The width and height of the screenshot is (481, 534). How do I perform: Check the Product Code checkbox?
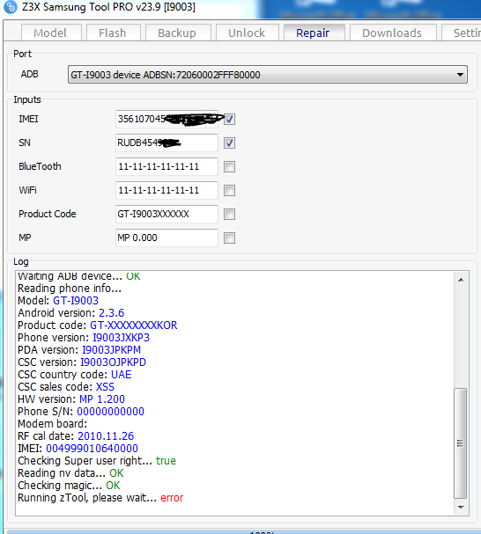229,214
